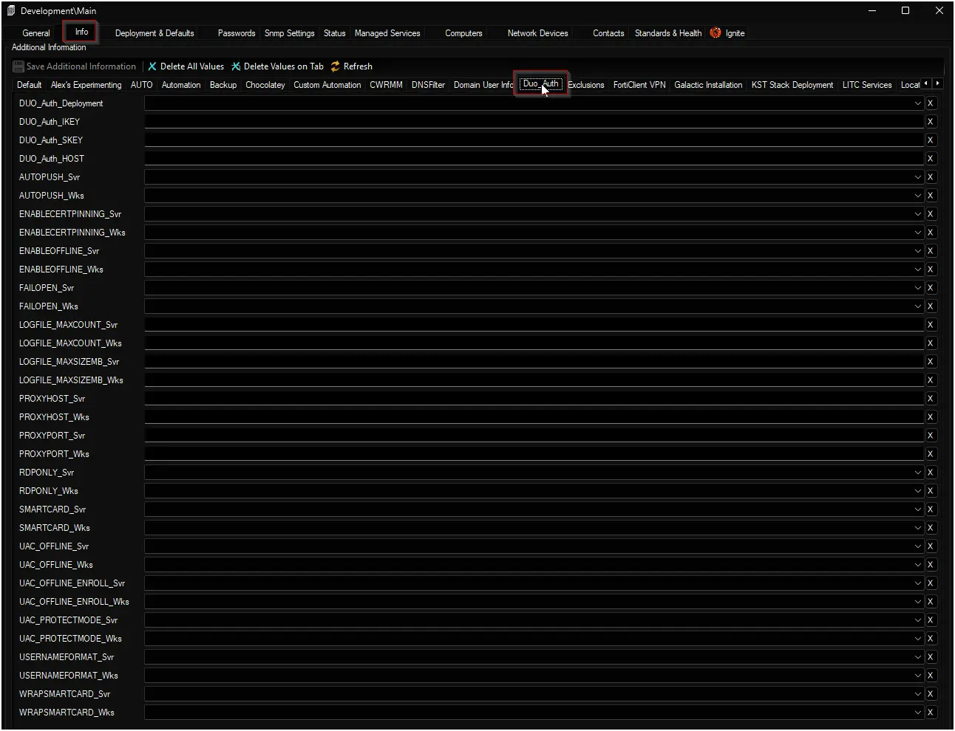Select the DNSFilter sub-tab
The width and height of the screenshot is (955, 731).
point(428,85)
